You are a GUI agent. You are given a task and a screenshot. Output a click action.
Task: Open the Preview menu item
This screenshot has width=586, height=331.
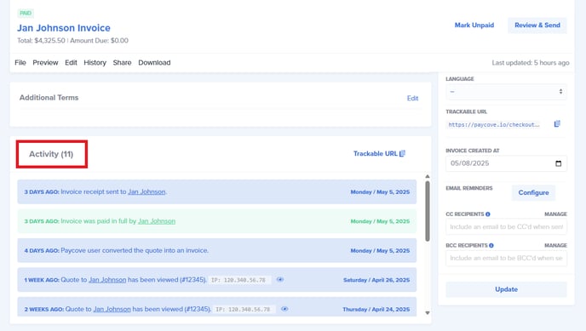[x=45, y=63]
